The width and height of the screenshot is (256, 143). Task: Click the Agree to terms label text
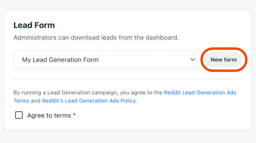[x=49, y=115]
